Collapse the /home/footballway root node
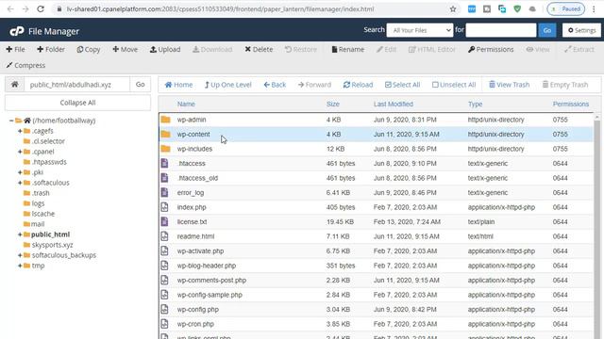The width and height of the screenshot is (604, 339). (x=11, y=121)
